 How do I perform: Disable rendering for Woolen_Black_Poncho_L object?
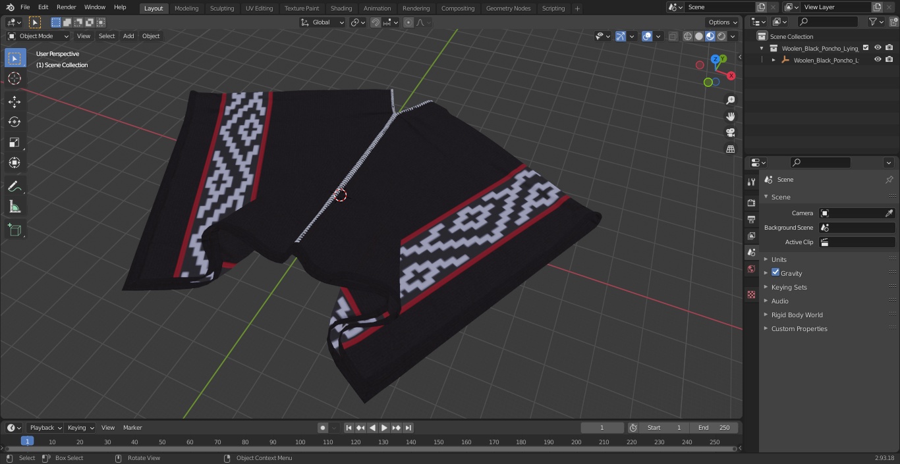[x=889, y=60]
